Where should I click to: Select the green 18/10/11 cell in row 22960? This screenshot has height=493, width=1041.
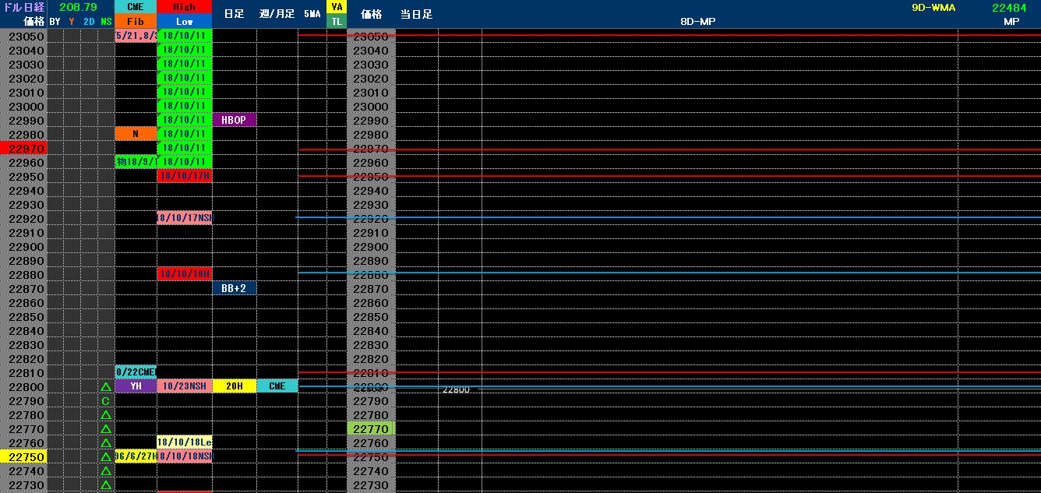tap(185, 162)
